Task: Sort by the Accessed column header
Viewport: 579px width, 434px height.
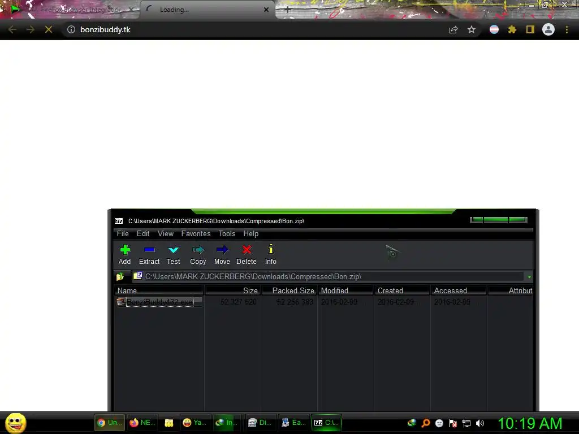Action: (x=459, y=290)
